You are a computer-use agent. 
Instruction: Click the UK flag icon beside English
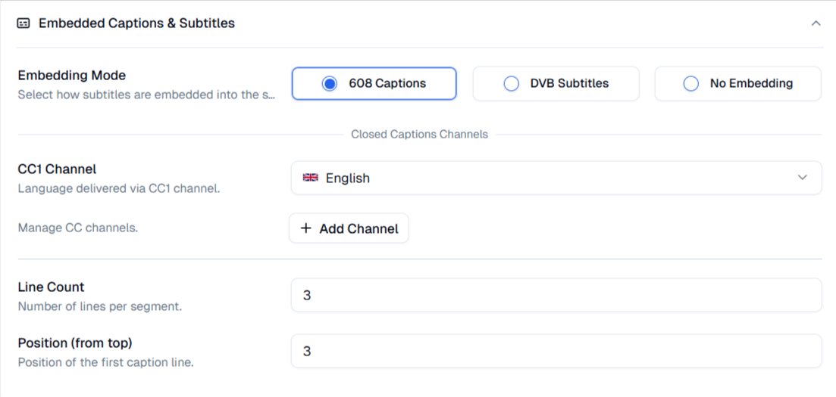click(311, 178)
